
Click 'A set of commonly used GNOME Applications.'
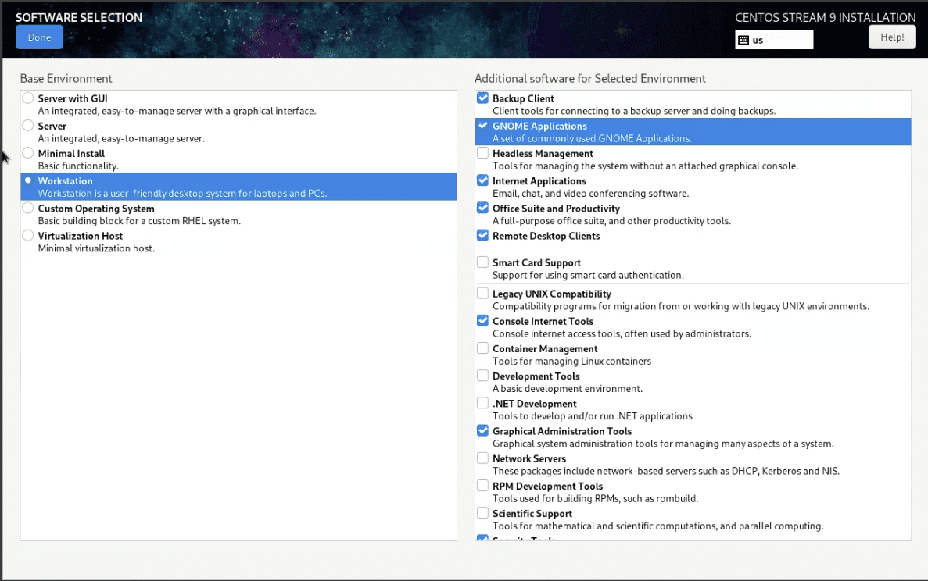(x=592, y=138)
